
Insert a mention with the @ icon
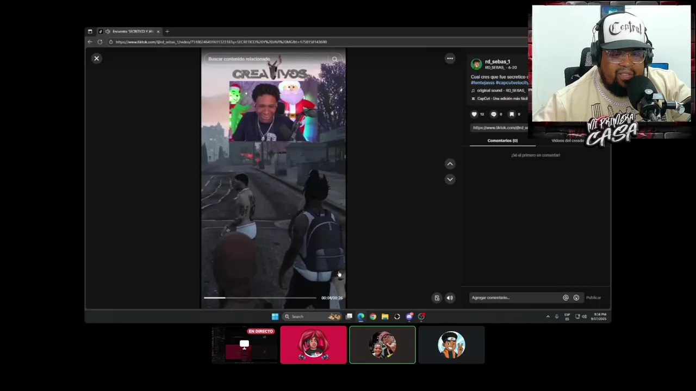tap(565, 298)
